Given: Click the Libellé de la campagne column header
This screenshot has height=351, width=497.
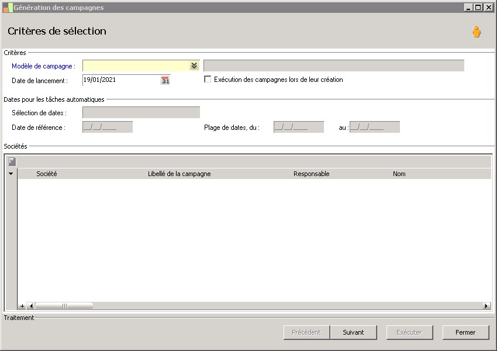Looking at the screenshot, I should (180, 174).
